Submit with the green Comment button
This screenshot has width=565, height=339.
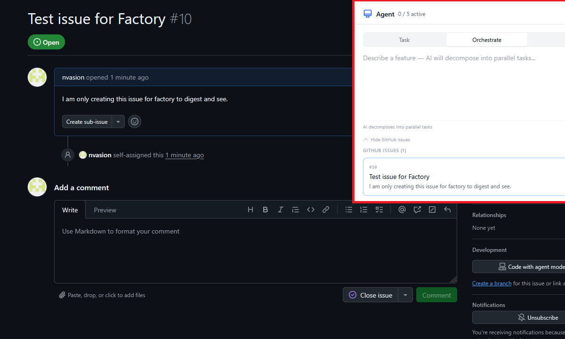point(436,295)
